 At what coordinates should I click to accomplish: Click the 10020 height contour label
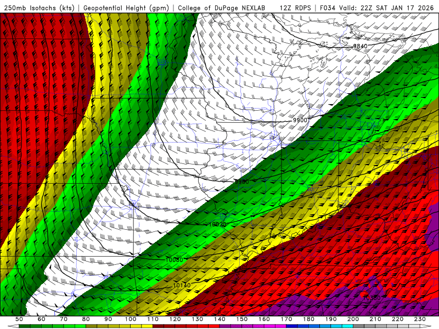pyautogui.click(x=217, y=224)
